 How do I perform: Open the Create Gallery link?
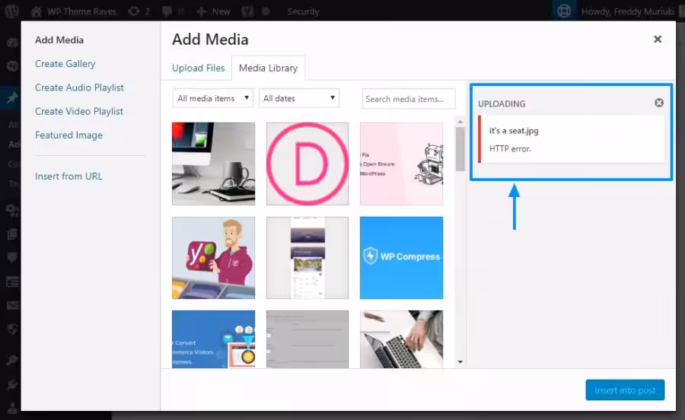(x=65, y=64)
